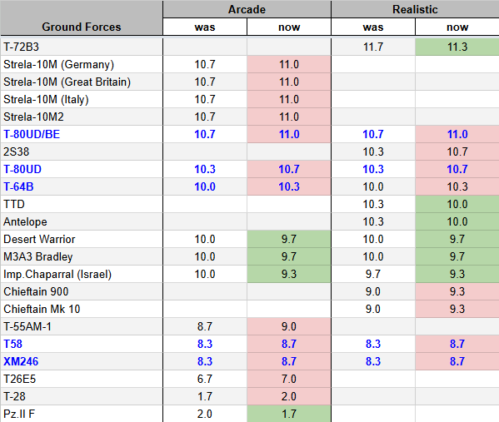
Task: Click the blue T-80UD vehicle name
Action: pos(22,169)
